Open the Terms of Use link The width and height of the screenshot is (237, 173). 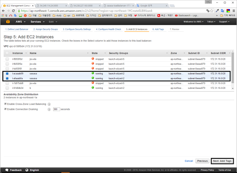[x=225, y=170]
